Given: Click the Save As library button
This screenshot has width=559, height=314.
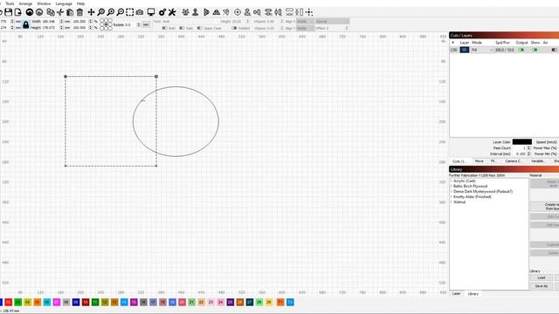Looking at the screenshot, I should pos(542,286).
